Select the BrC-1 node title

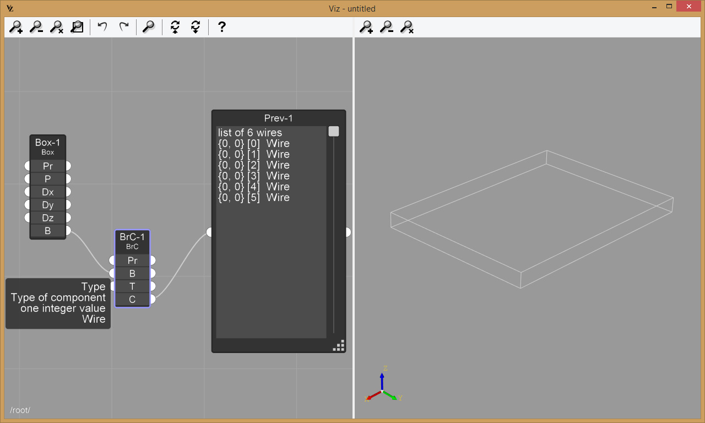[132, 241]
